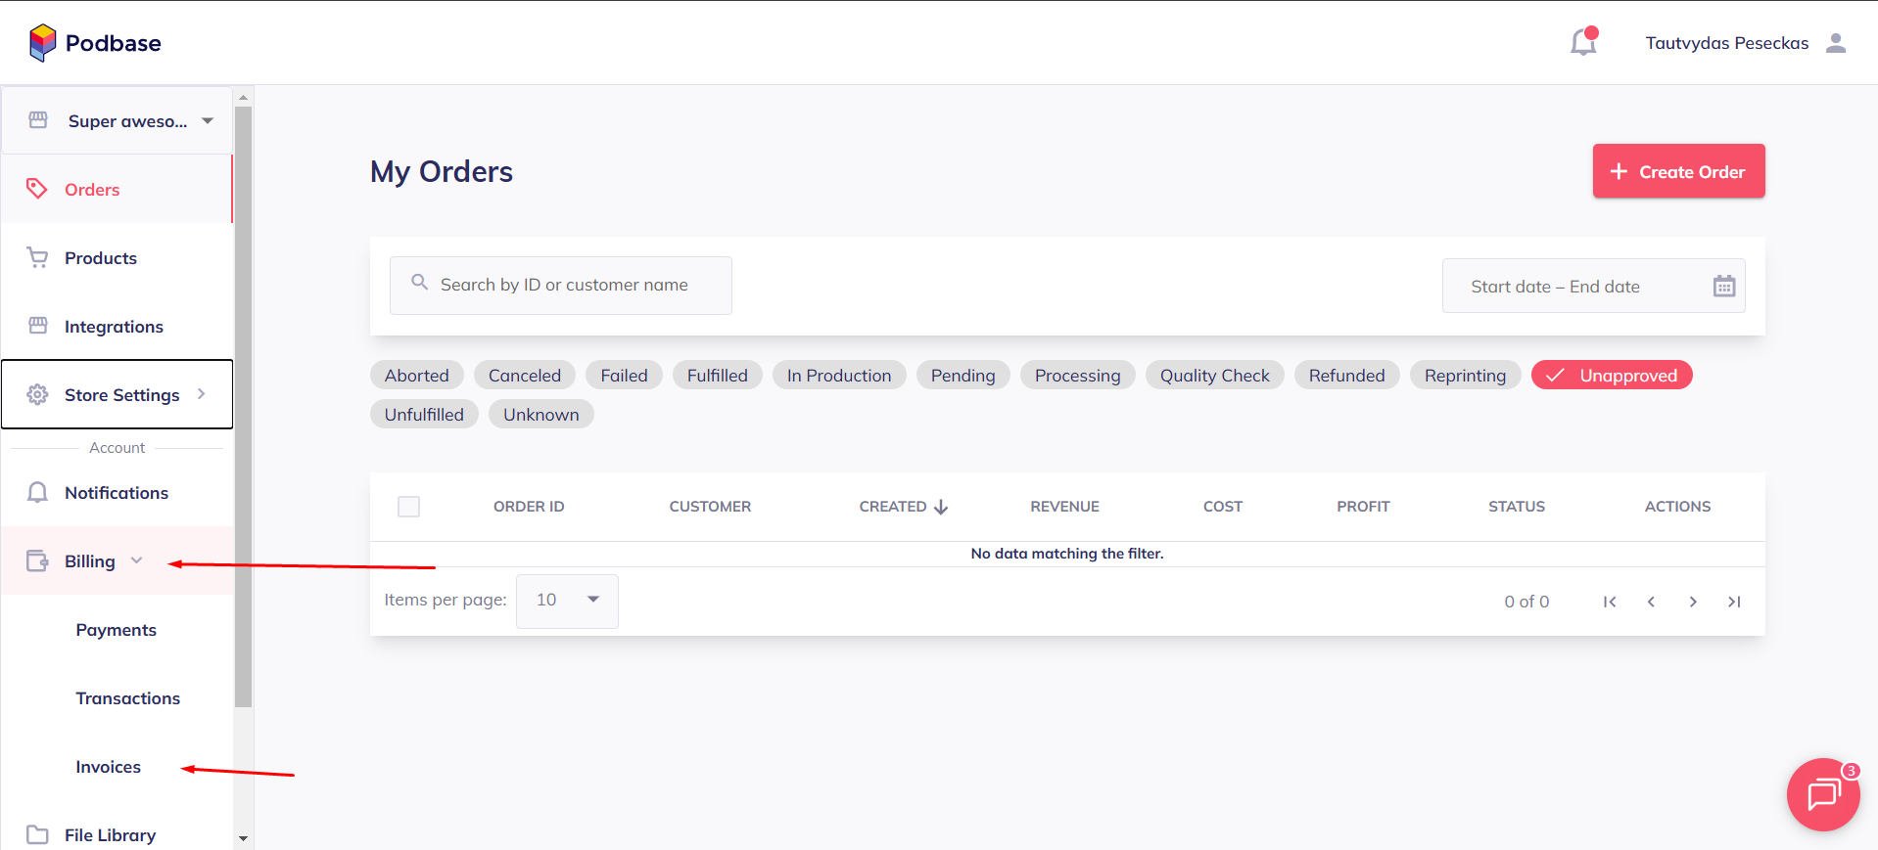
Task: Toggle the Quality Check filter chip
Action: tap(1213, 376)
